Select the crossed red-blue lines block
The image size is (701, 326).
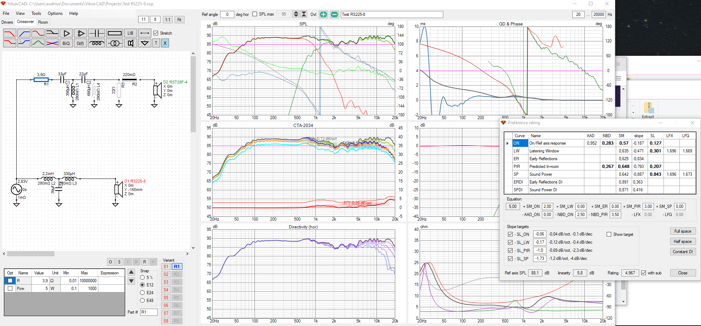[52, 43]
